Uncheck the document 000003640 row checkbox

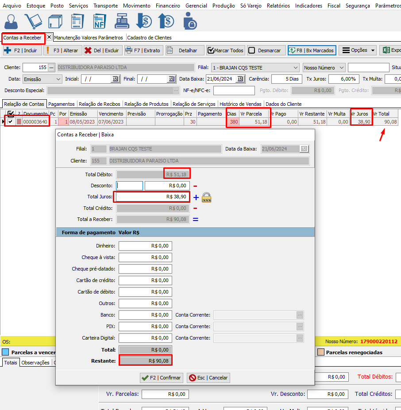tap(11, 122)
